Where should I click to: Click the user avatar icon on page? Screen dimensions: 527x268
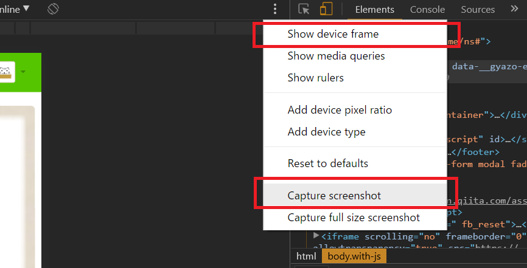tap(7, 72)
